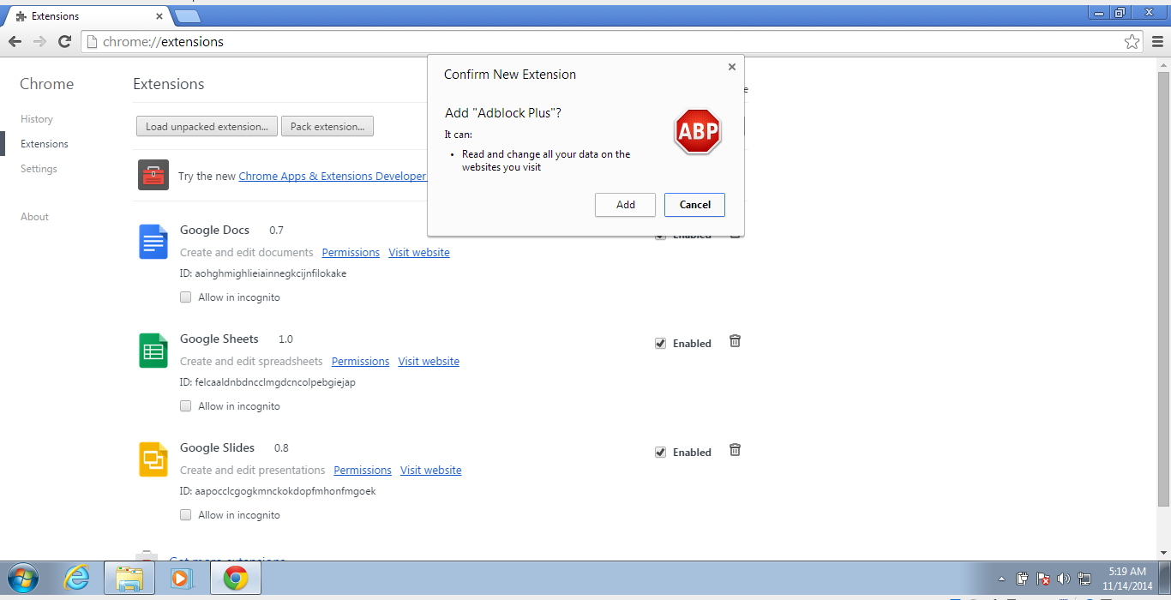Open the volume speaker tray icon
The height and width of the screenshot is (600, 1171).
pyautogui.click(x=1064, y=579)
